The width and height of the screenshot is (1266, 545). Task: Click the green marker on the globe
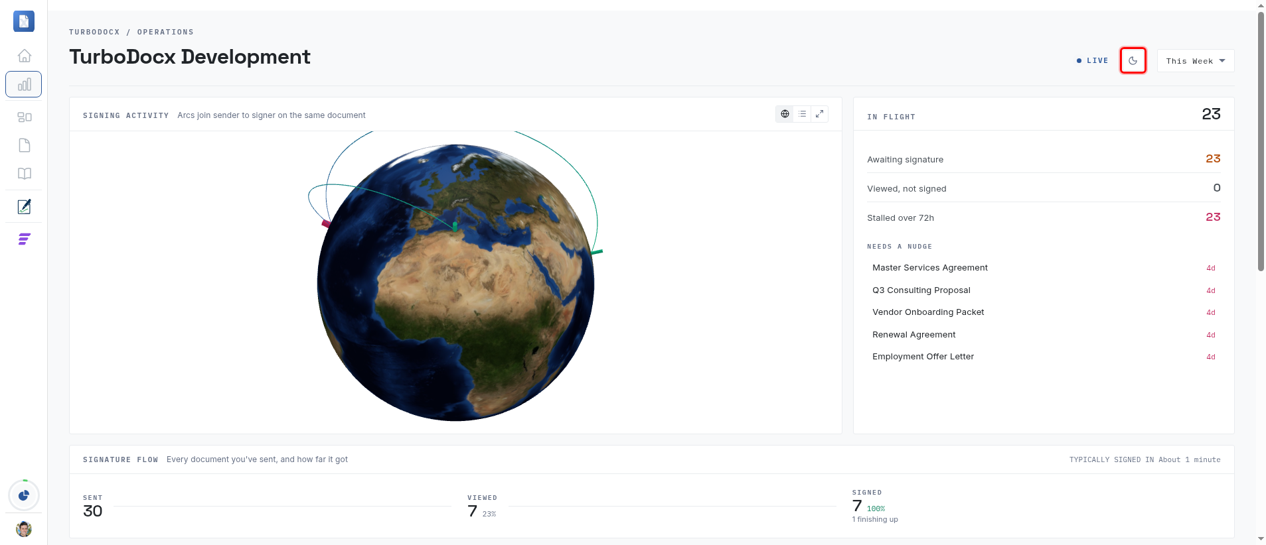pyautogui.click(x=455, y=227)
